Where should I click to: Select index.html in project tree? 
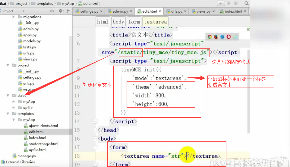point(37,138)
